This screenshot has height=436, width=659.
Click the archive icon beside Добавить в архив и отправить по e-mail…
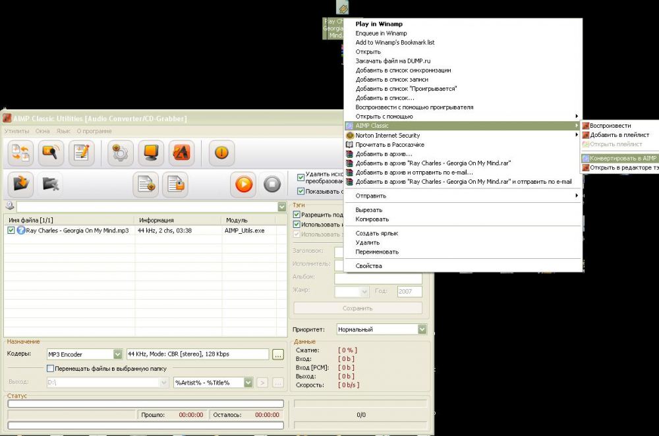point(350,172)
